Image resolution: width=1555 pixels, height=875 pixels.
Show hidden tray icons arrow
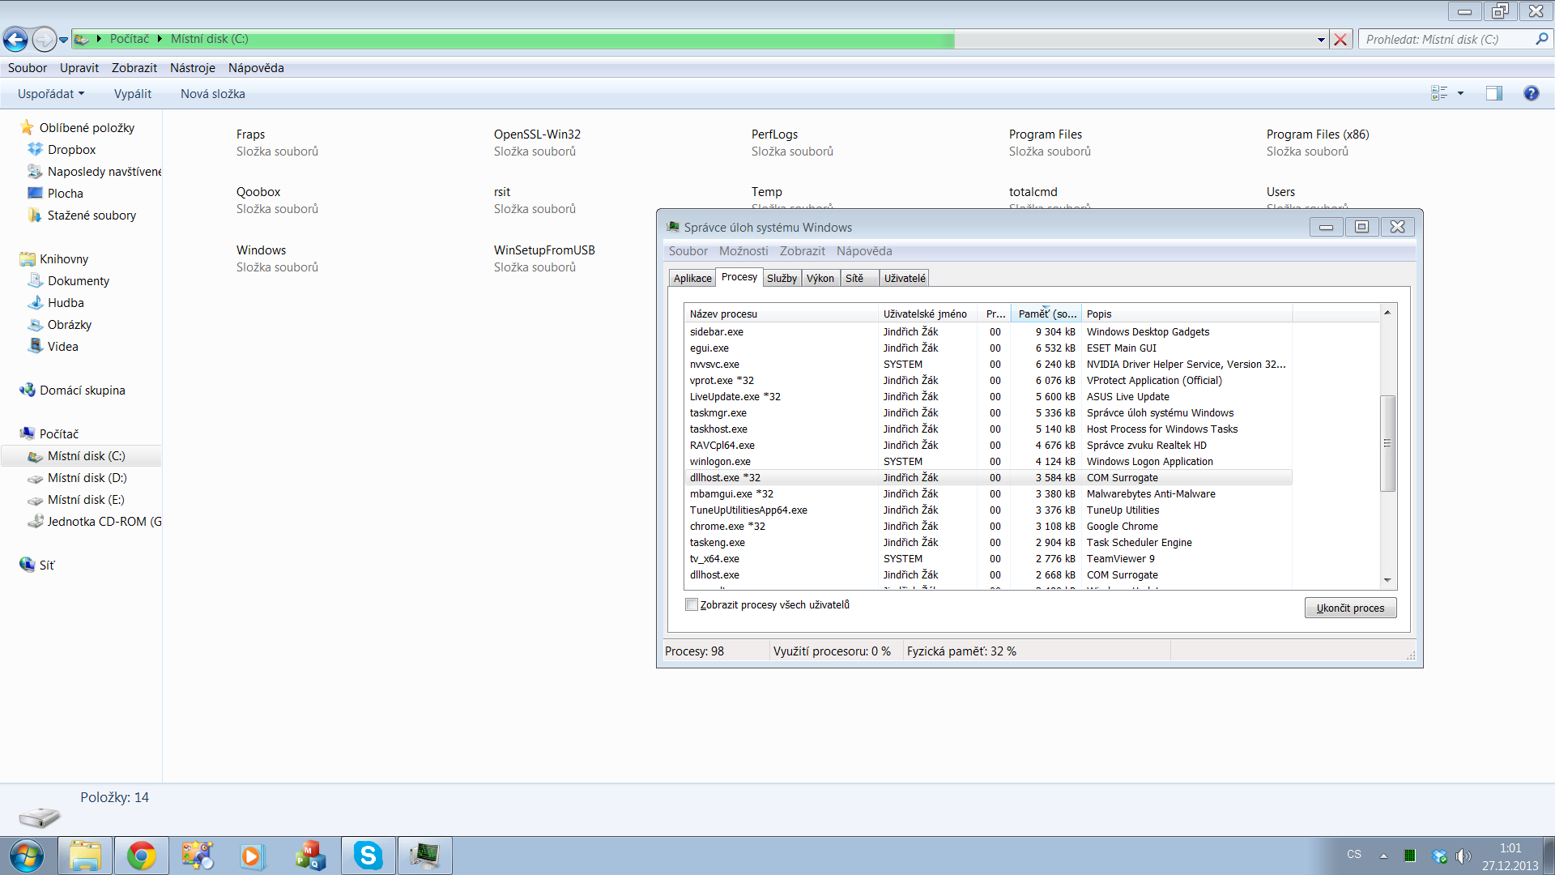[1384, 856]
